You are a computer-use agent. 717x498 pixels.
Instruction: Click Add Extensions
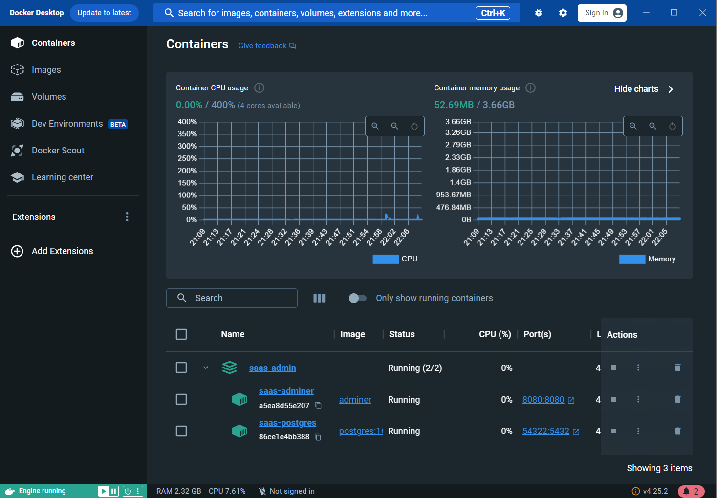point(52,251)
